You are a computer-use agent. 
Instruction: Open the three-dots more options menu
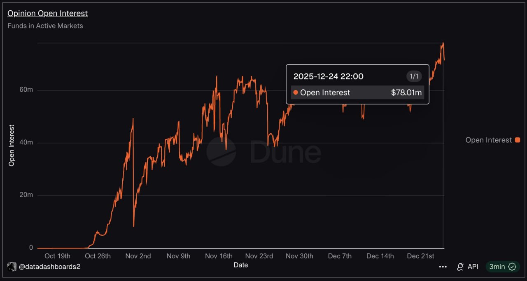[443, 267]
